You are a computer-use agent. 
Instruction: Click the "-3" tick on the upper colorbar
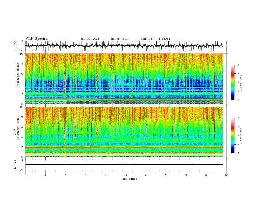[x=237, y=65]
